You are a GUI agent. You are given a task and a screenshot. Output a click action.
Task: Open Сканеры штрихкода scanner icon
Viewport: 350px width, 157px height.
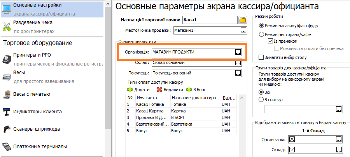click(x=7, y=129)
